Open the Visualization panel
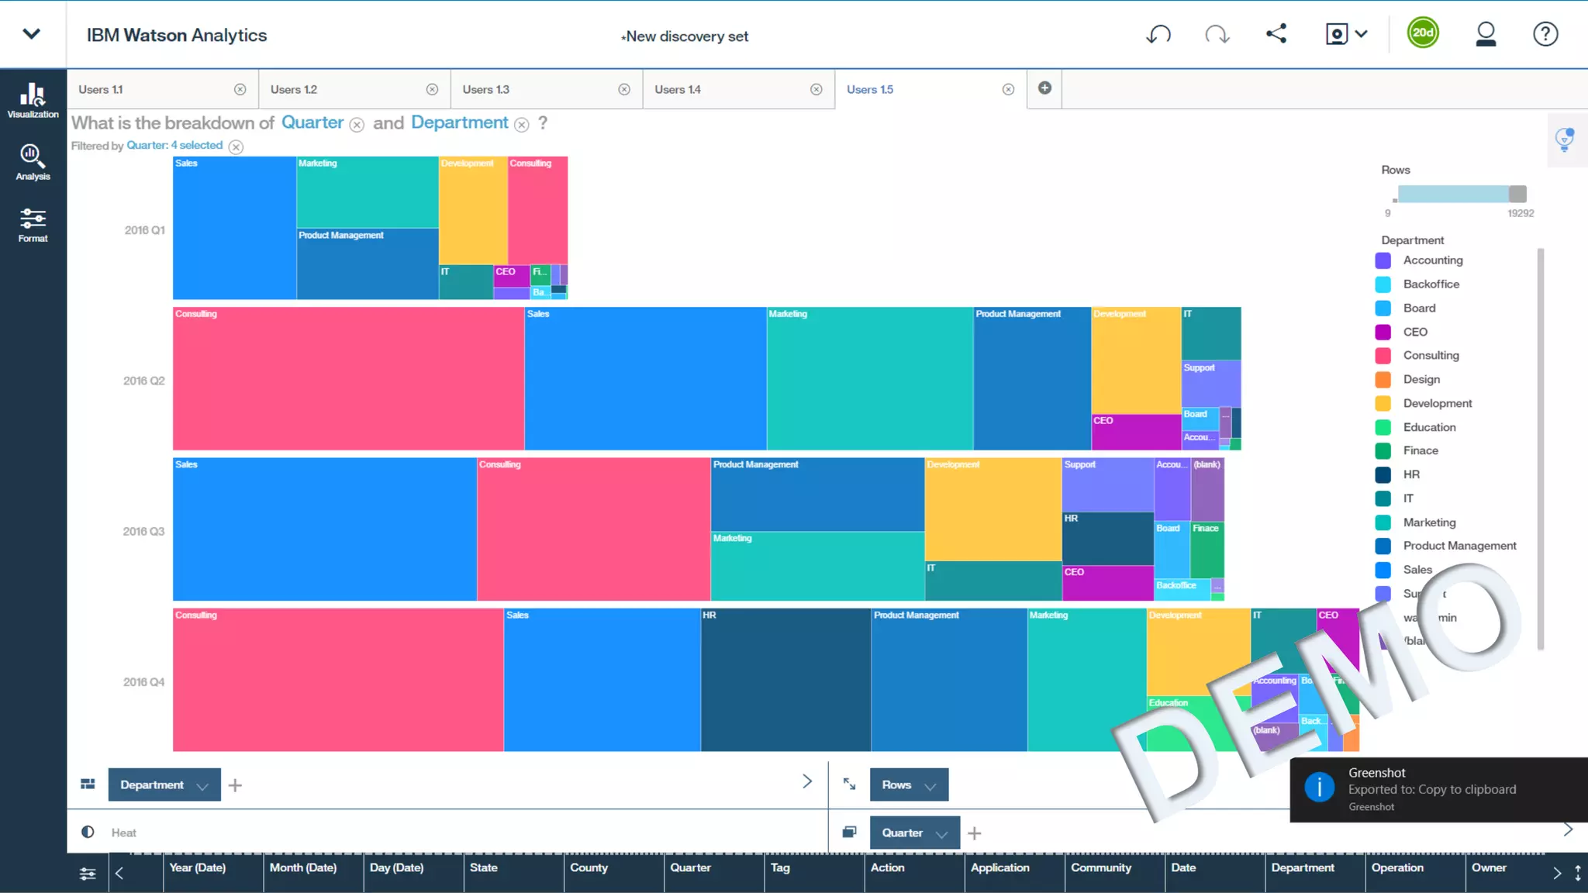Screen dimensions: 1588x893 coord(33,100)
